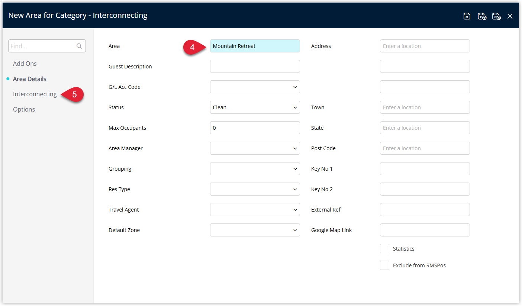
Task: Click the Save icon in header
Action: click(467, 16)
